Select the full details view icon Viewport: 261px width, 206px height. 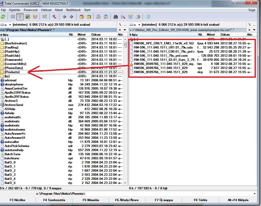[20, 17]
